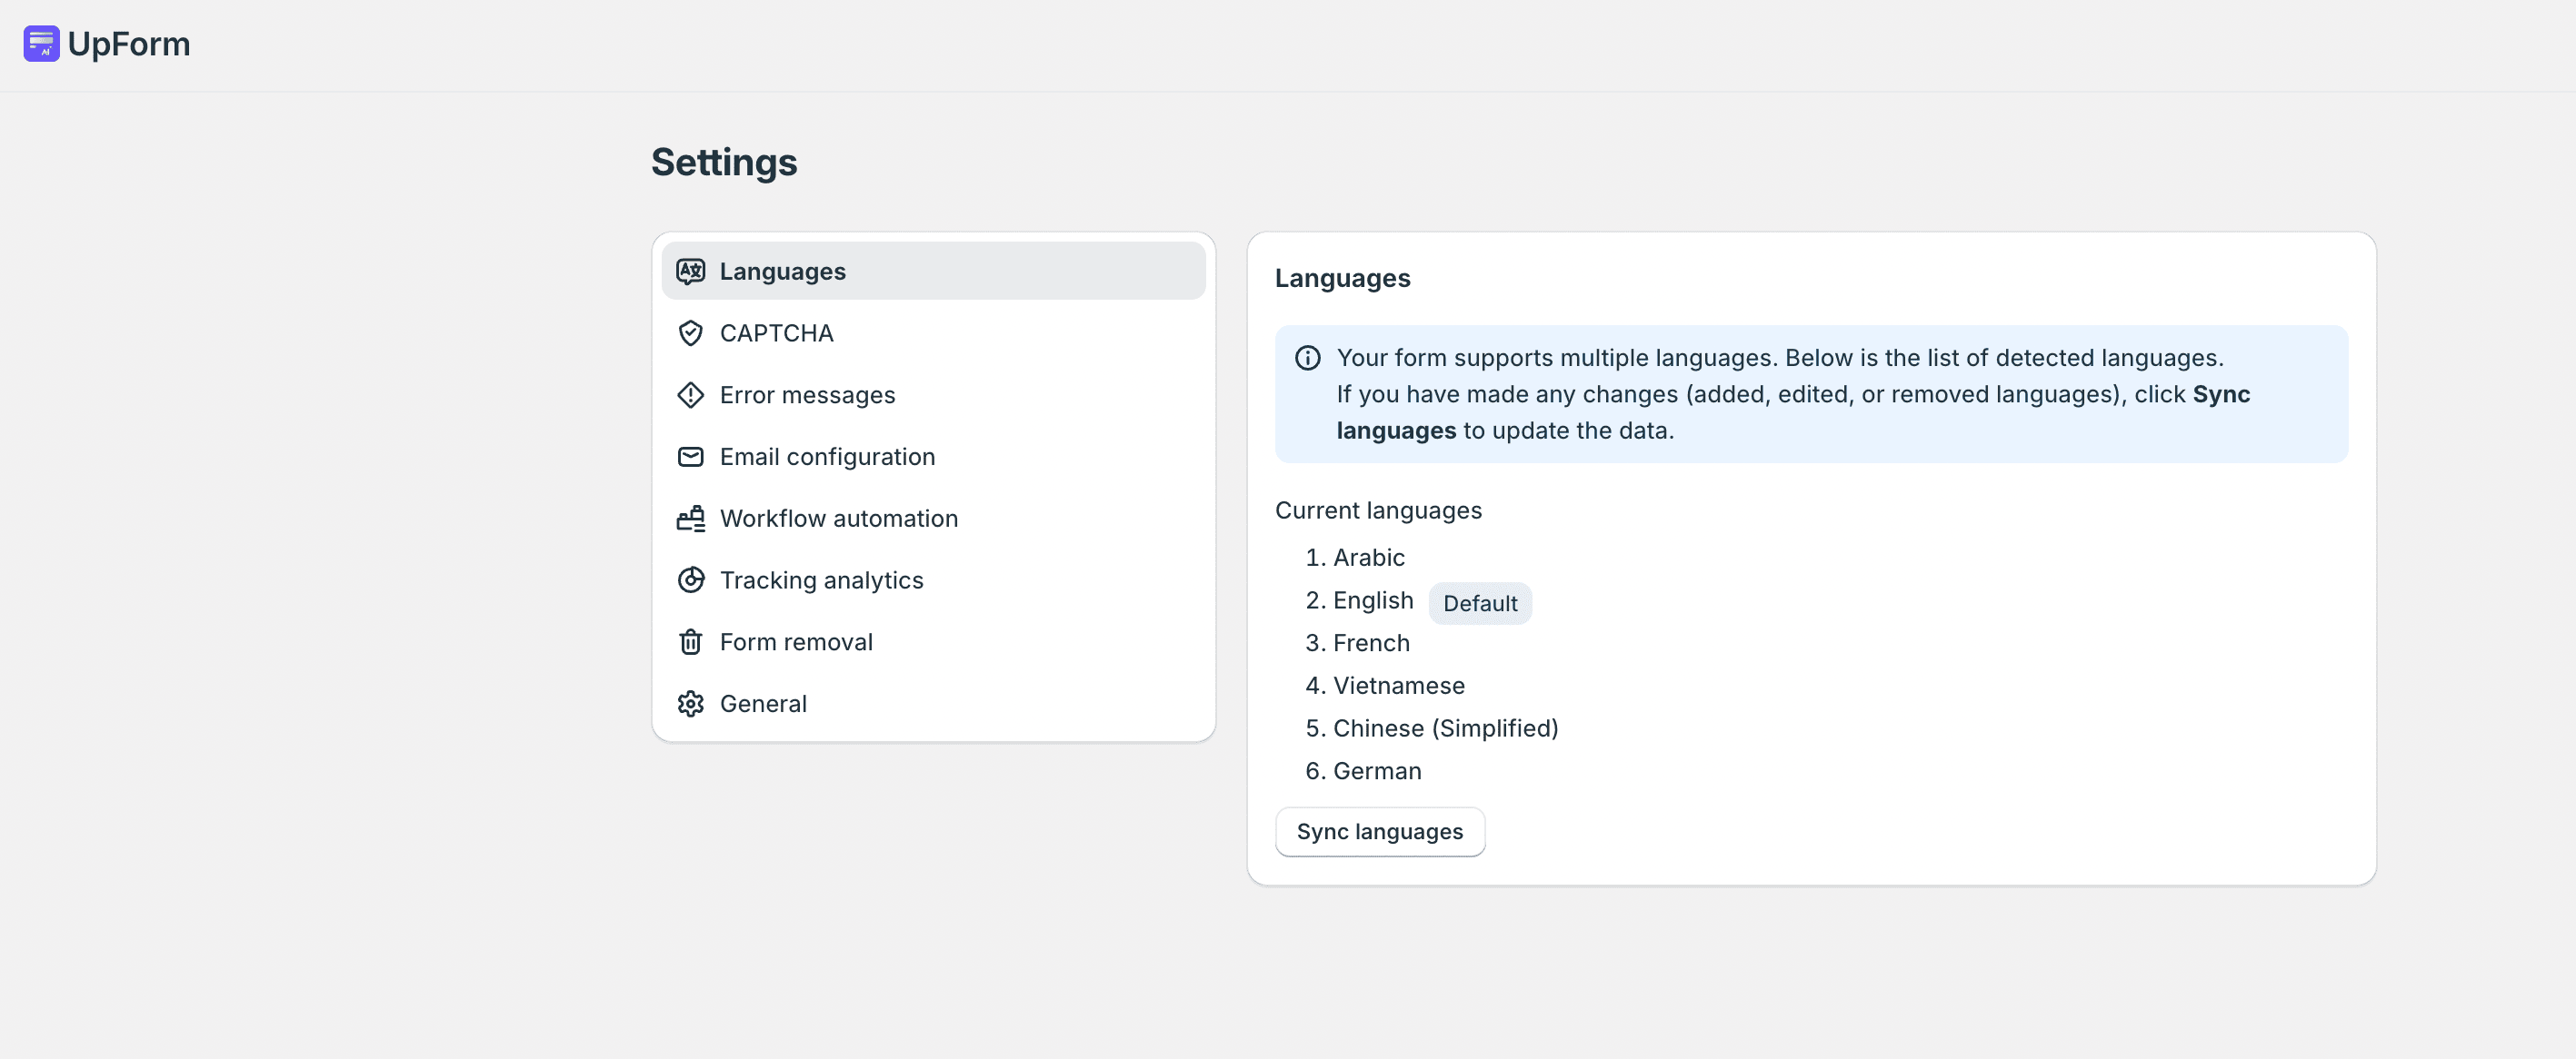Image resolution: width=2576 pixels, height=1059 pixels.
Task: Click the English language entry
Action: click(1373, 600)
